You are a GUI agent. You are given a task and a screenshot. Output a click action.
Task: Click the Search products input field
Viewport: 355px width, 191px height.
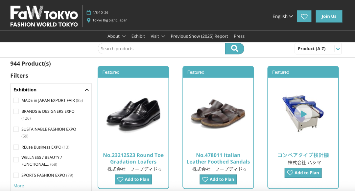[162, 49]
